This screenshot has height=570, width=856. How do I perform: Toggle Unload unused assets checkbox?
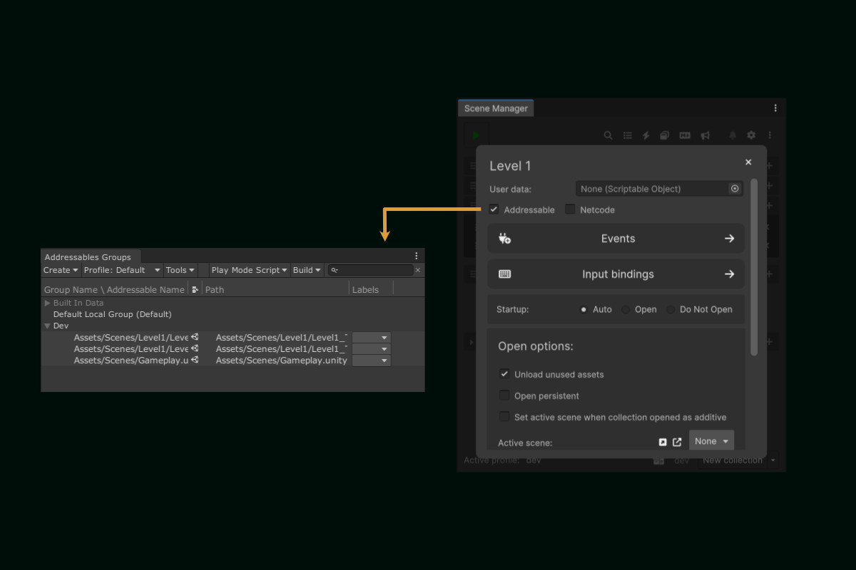point(504,374)
